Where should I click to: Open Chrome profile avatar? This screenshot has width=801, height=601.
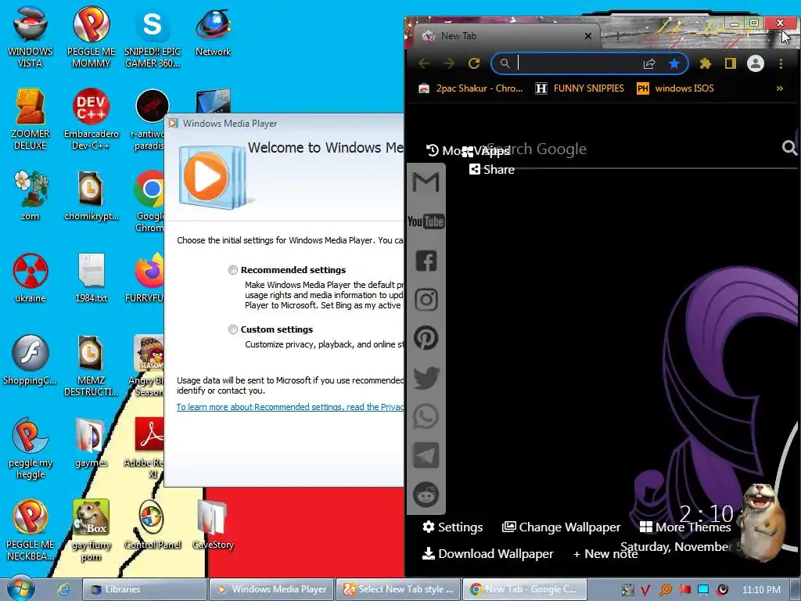[756, 63]
